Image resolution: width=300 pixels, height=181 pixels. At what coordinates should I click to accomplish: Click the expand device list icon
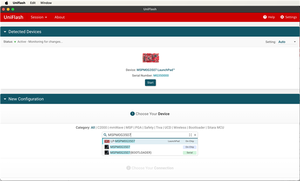190,135
